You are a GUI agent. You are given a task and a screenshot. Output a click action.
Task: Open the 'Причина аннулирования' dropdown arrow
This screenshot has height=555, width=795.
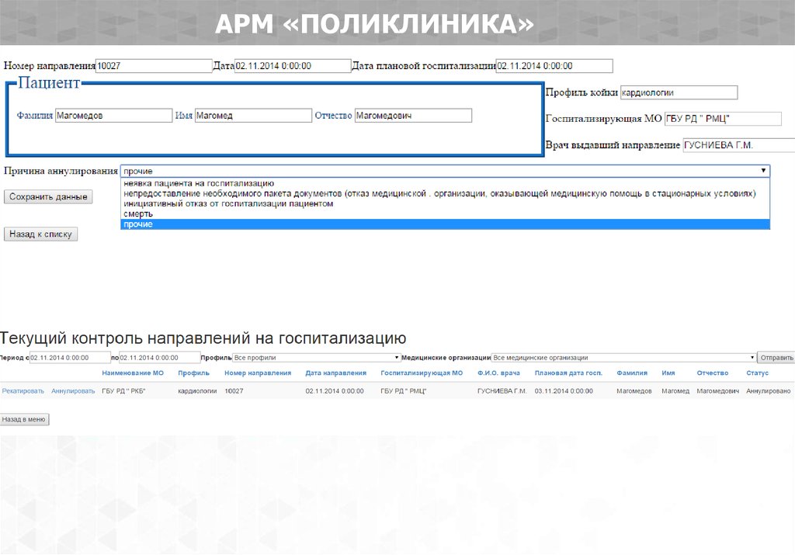763,171
